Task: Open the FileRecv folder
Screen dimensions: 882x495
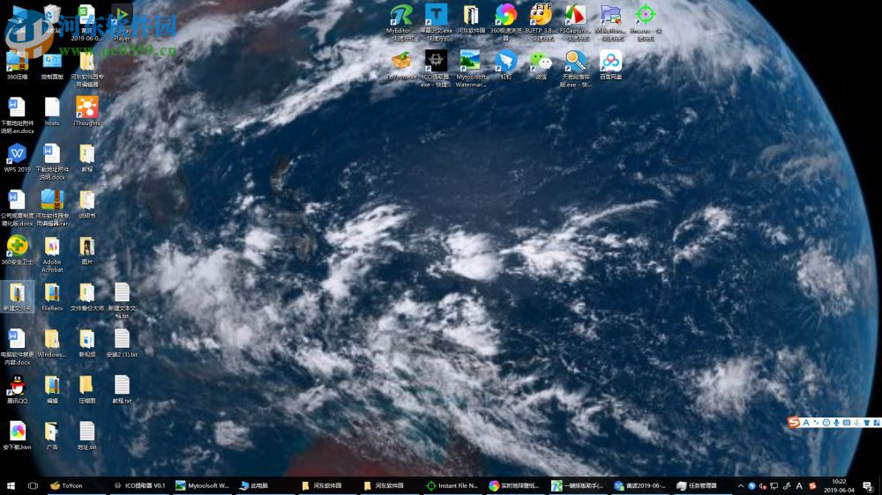Action: (x=52, y=297)
